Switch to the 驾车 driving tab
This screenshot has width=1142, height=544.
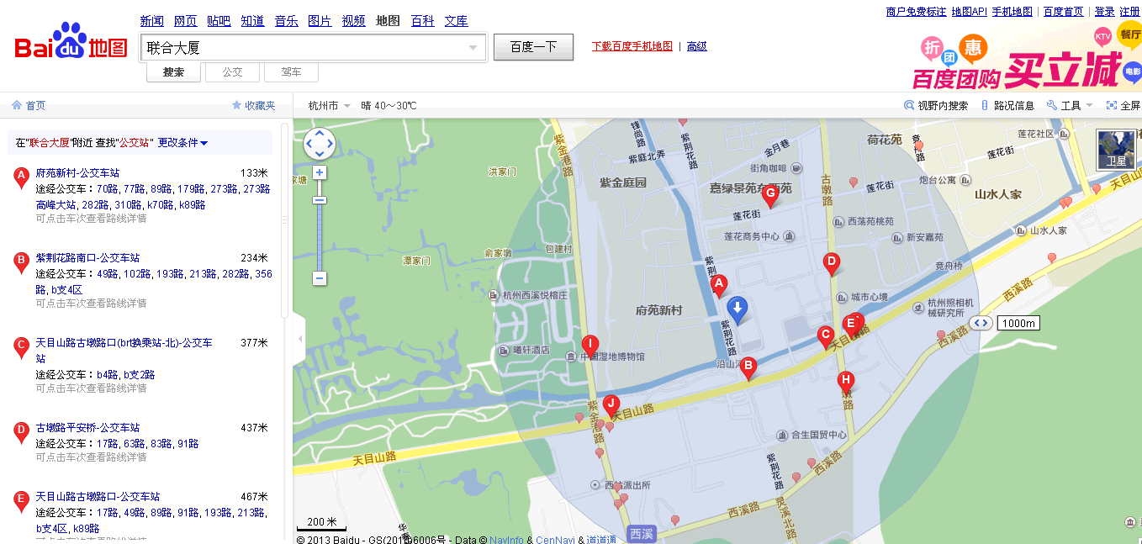291,72
